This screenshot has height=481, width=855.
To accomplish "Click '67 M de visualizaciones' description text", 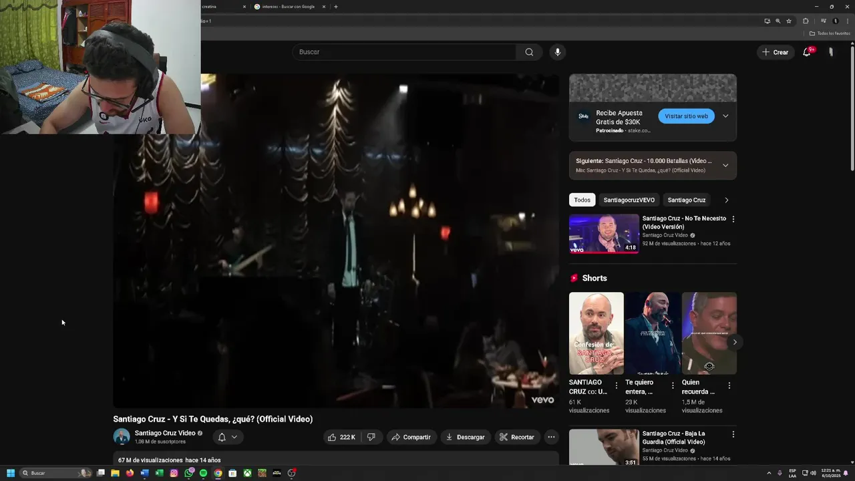I will (150, 460).
